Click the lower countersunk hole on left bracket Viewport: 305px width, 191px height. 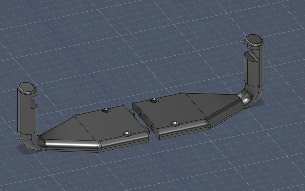tap(127, 134)
